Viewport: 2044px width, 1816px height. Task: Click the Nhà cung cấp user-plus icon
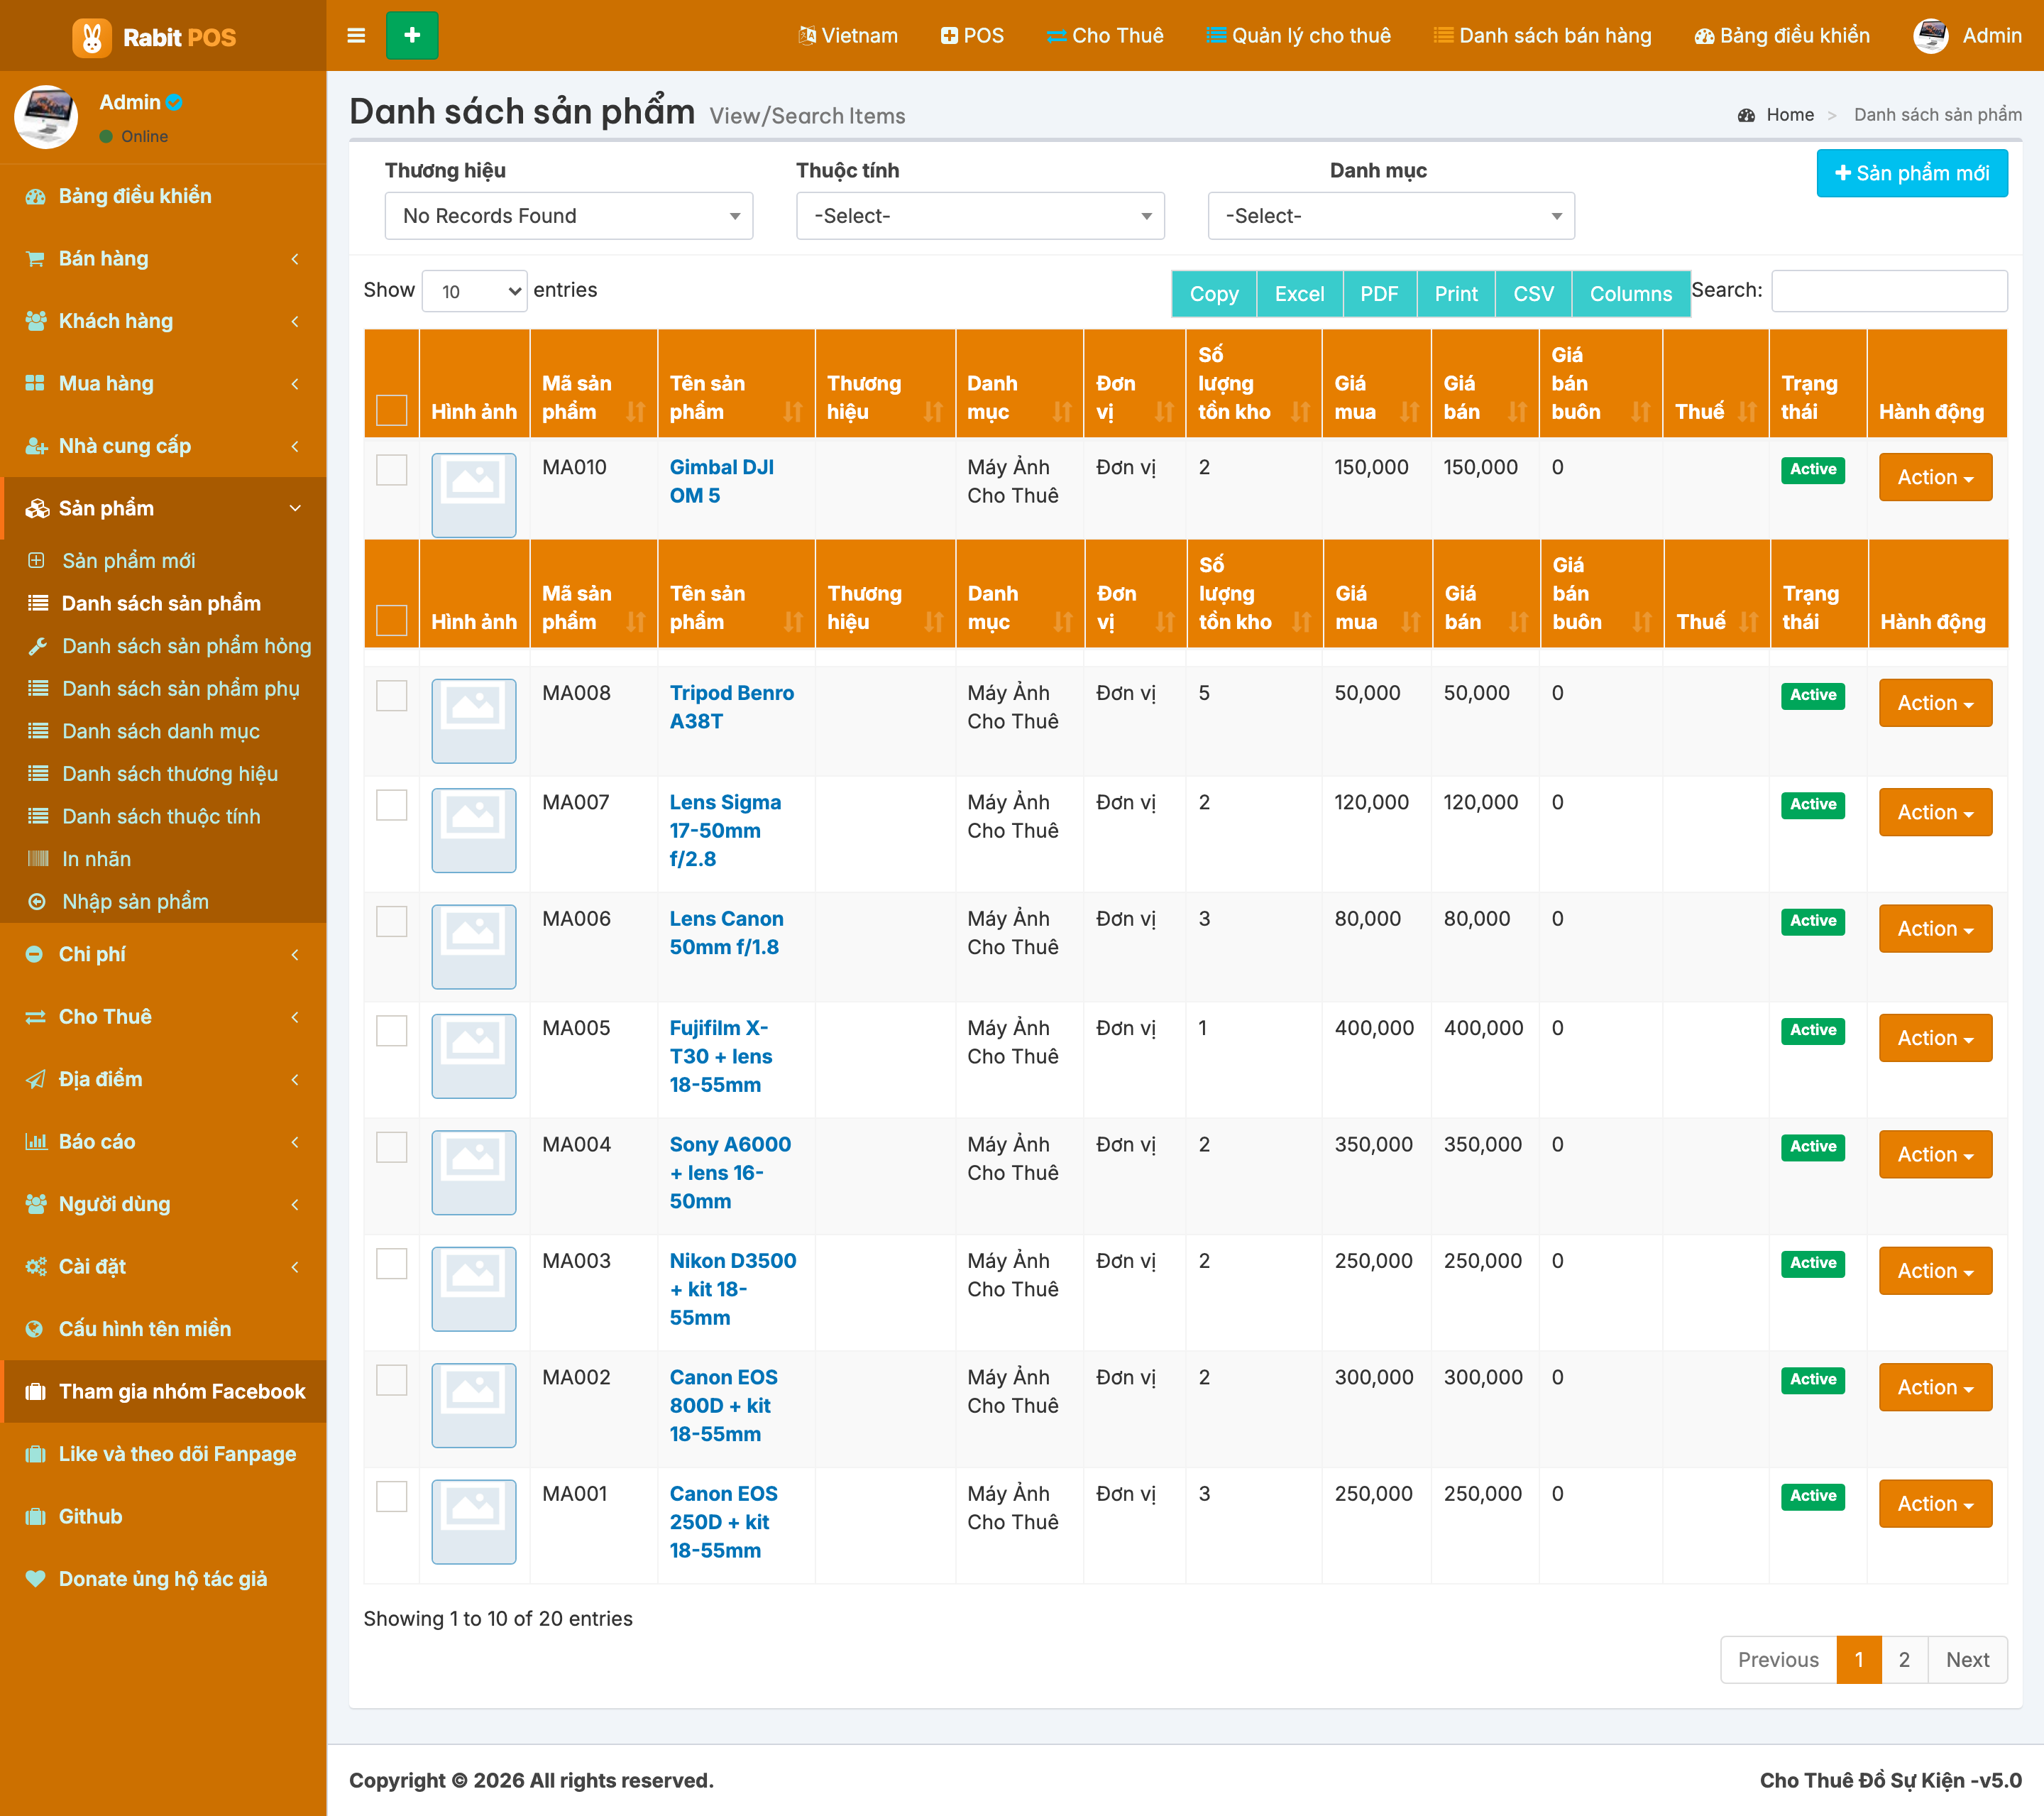(x=36, y=447)
